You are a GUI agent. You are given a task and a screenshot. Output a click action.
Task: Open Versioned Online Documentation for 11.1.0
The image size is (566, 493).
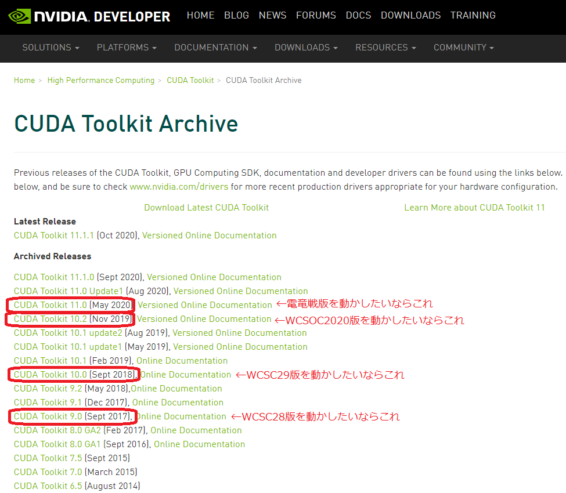(x=214, y=277)
